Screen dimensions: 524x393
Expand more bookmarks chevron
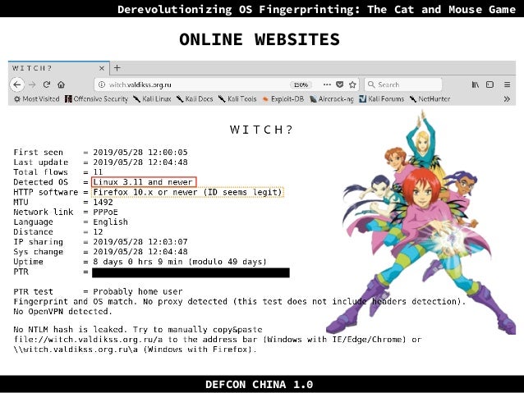[507, 98]
